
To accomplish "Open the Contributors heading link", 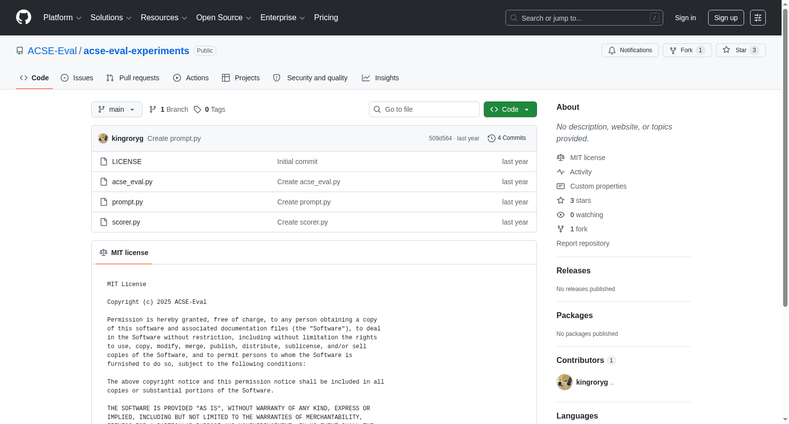I will pyautogui.click(x=586, y=360).
